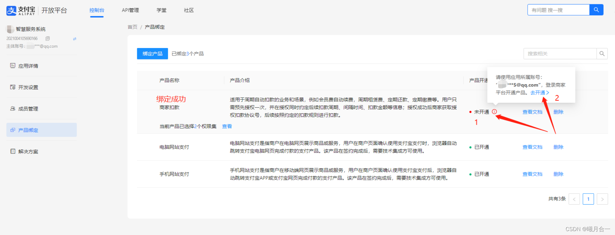Click the 成员管理 sidebar icon
615x235 pixels.
[x=13, y=108]
